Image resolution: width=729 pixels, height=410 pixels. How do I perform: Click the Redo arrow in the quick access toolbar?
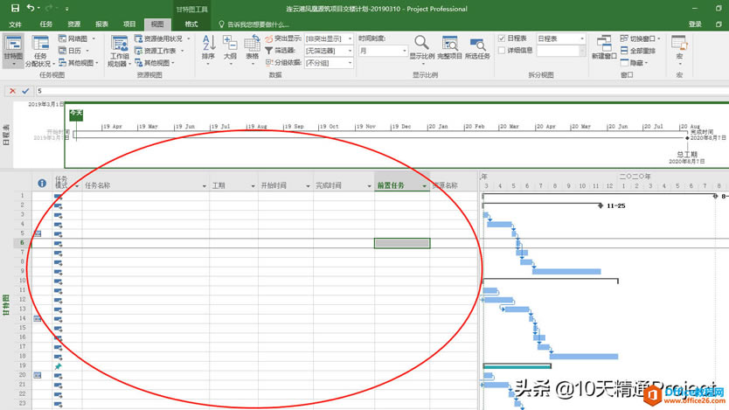pos(49,8)
